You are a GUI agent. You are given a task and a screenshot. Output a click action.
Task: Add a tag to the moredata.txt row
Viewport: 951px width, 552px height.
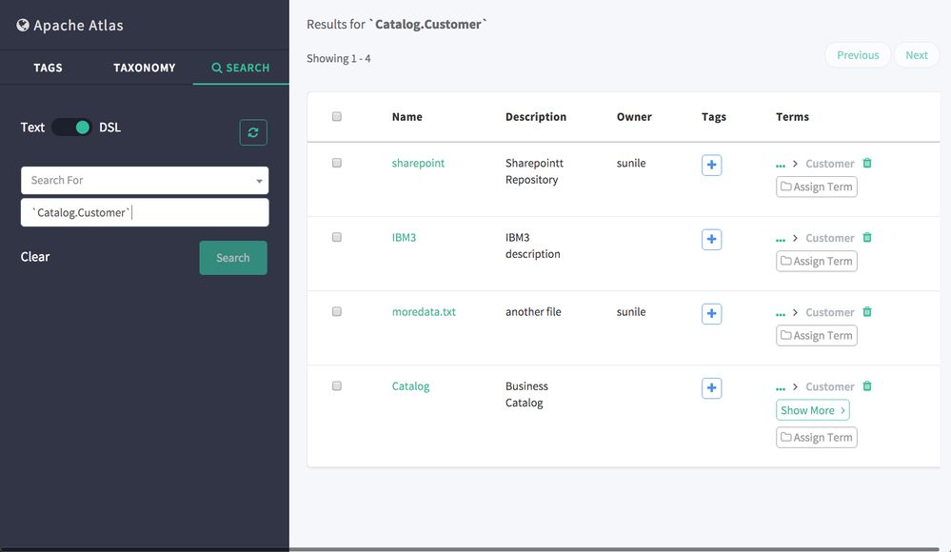click(711, 313)
